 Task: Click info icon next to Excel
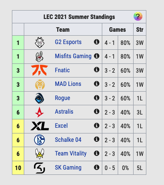click(97, 126)
